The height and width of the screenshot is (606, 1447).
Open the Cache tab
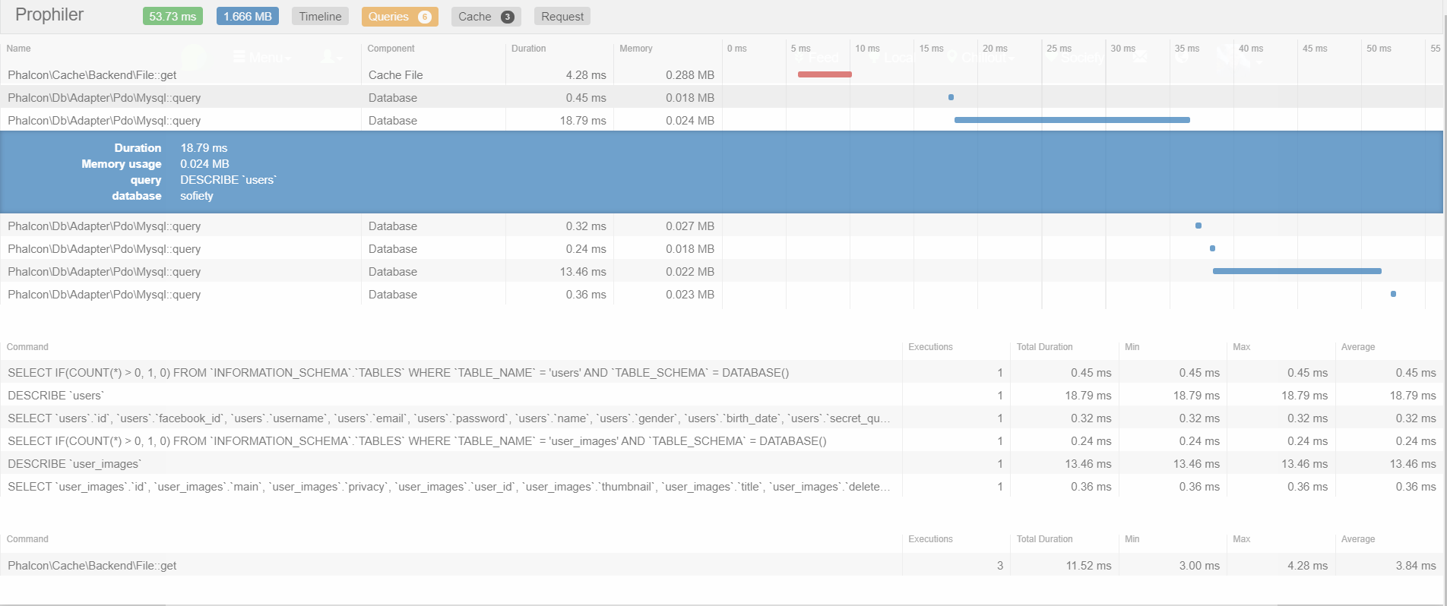pos(475,17)
